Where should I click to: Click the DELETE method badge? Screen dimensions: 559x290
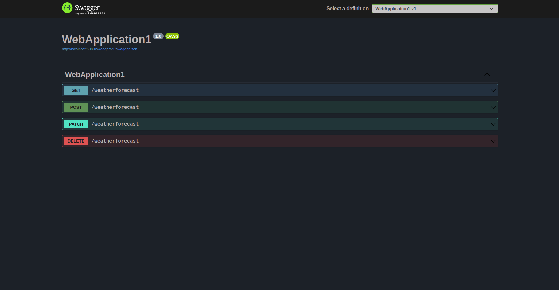76,141
